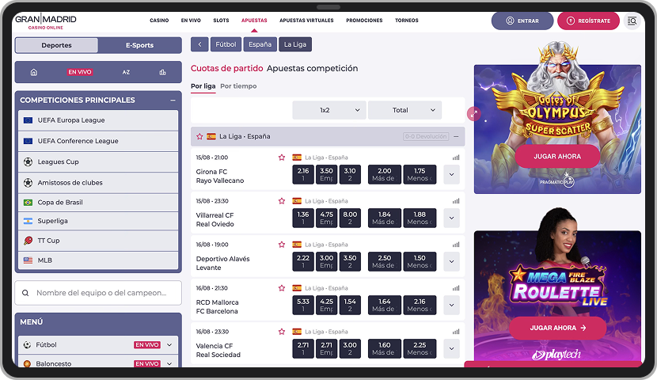The height and width of the screenshot is (380, 657).
Task: Open statistics icon for Deportivo Alavés match
Action: 456,245
